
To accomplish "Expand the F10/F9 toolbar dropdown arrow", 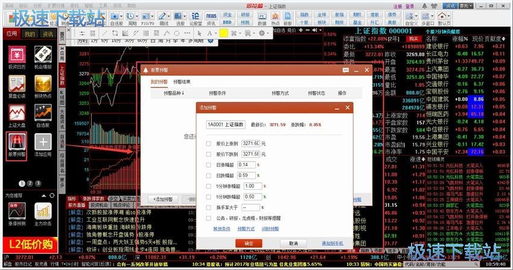I will pyautogui.click(x=153, y=16).
